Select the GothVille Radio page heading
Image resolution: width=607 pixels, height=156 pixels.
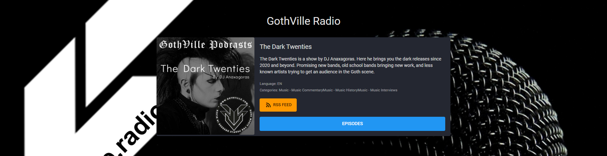pyautogui.click(x=303, y=21)
